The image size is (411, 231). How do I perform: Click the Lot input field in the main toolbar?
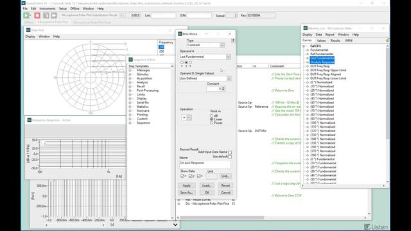[x=163, y=15]
